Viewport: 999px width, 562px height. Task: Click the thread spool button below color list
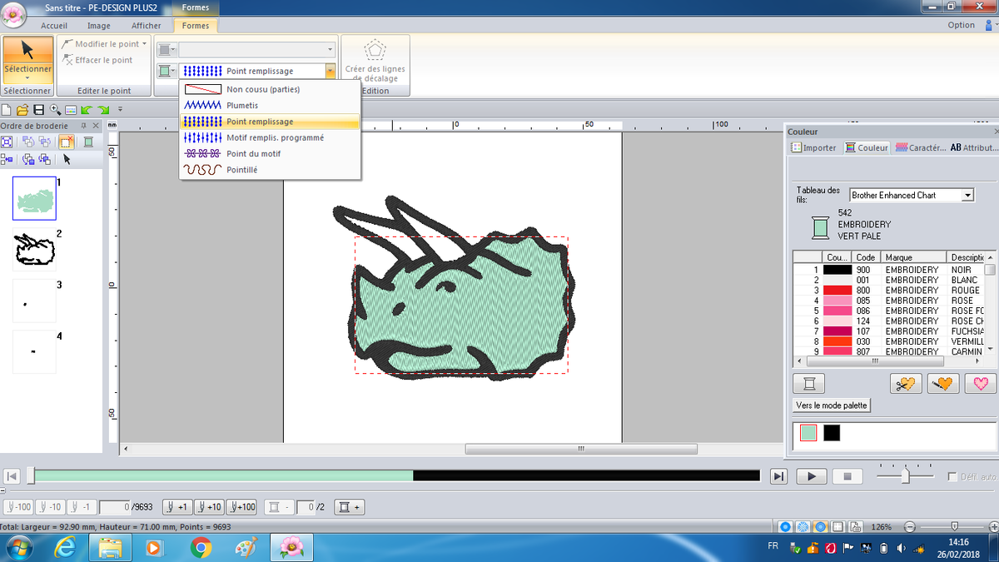808,384
